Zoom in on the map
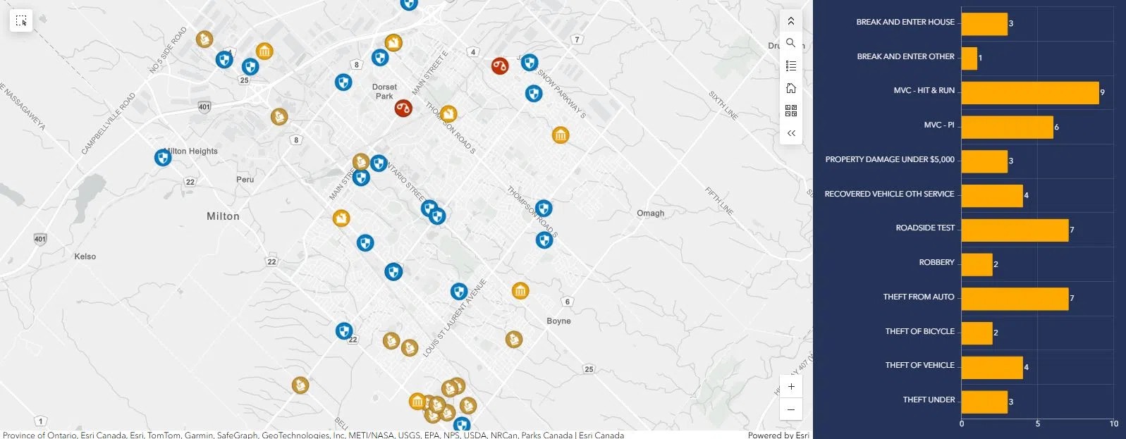The height and width of the screenshot is (439, 1126). (790, 387)
